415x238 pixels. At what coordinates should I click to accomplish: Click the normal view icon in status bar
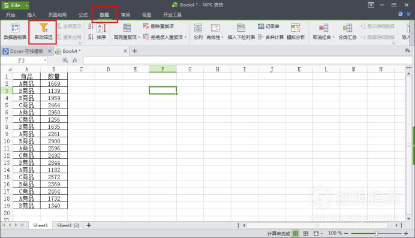point(296,233)
